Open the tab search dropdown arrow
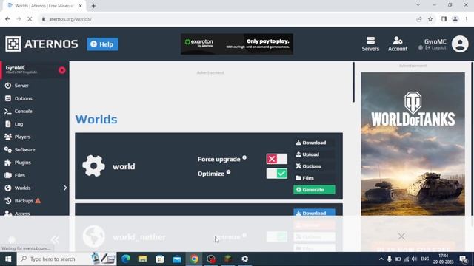The width and height of the screenshot is (474, 266). pos(418,5)
